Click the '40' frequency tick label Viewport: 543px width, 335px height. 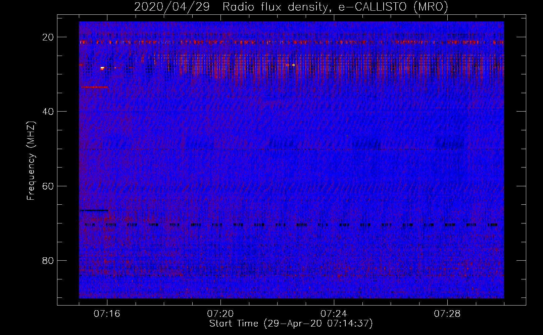tap(49, 112)
